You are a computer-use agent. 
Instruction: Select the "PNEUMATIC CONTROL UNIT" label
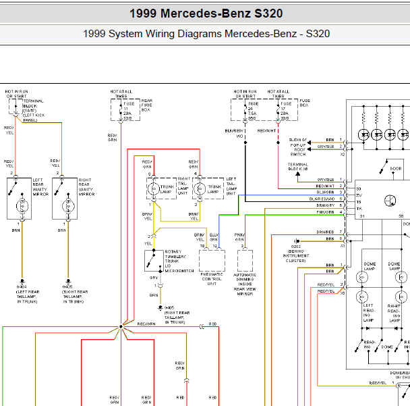pyautogui.click(x=212, y=279)
